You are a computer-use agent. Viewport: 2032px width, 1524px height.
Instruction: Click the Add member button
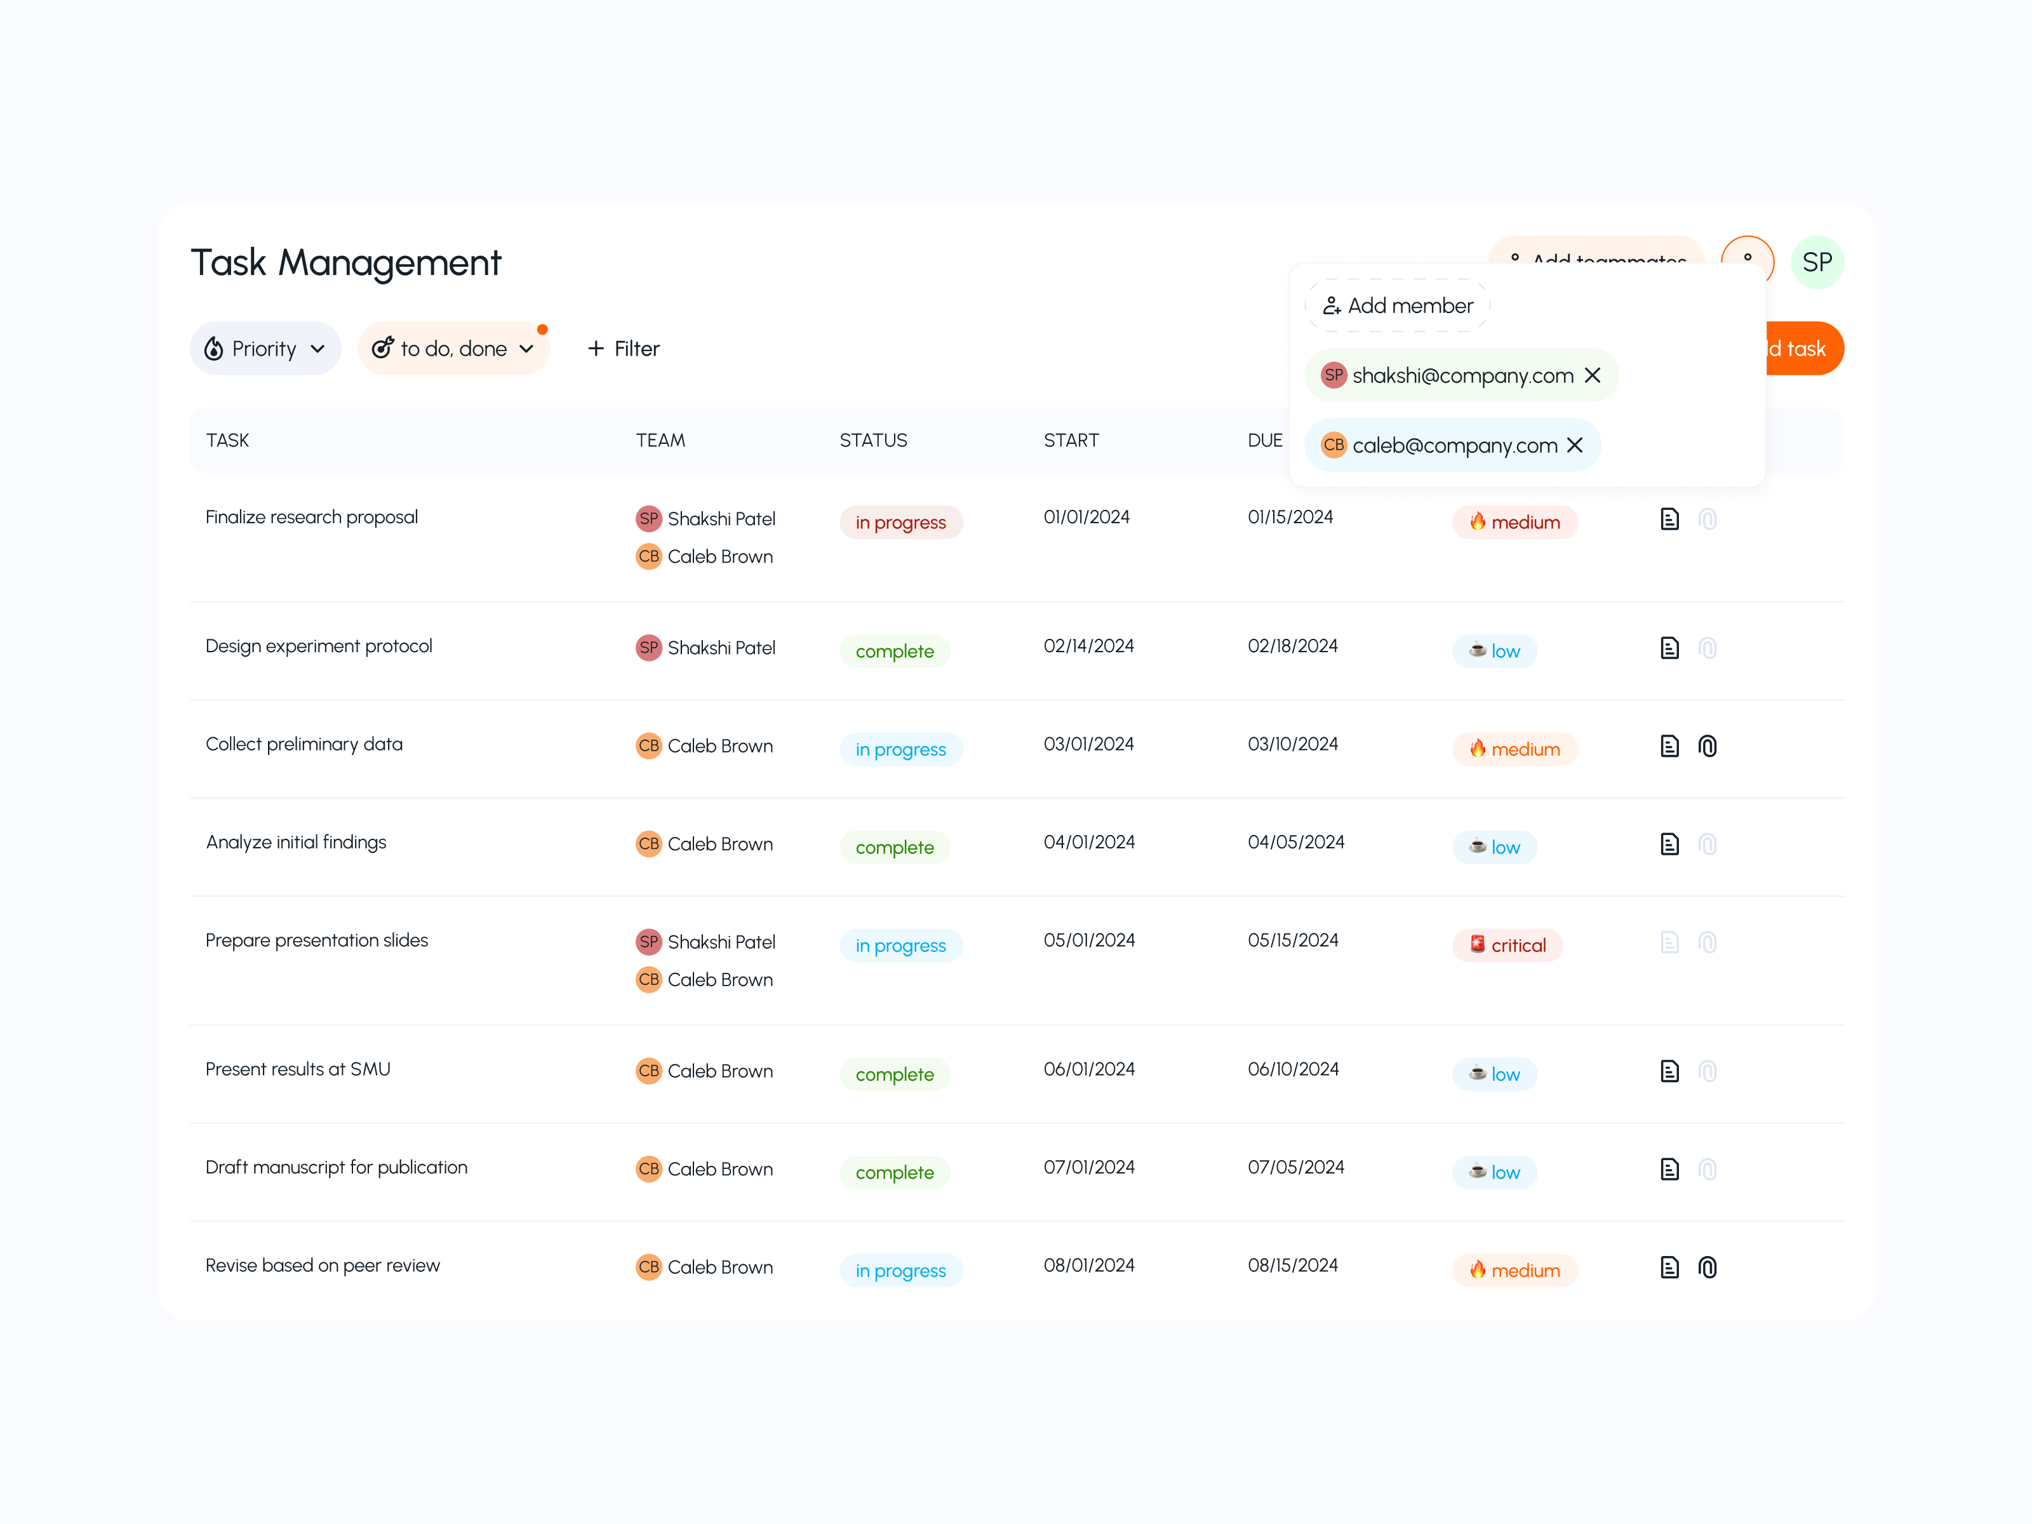click(x=1397, y=306)
